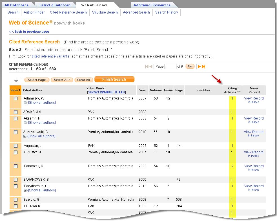Click year 1993 in BEDZAK M row
Screen dimensions: 277x221
click(x=142, y=206)
